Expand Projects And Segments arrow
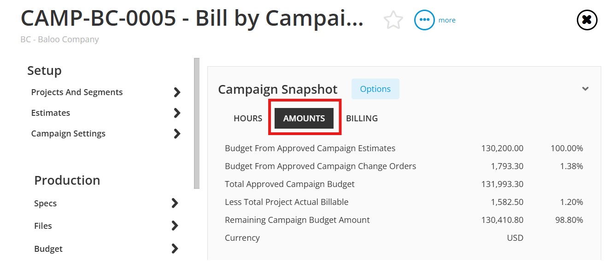 point(177,92)
